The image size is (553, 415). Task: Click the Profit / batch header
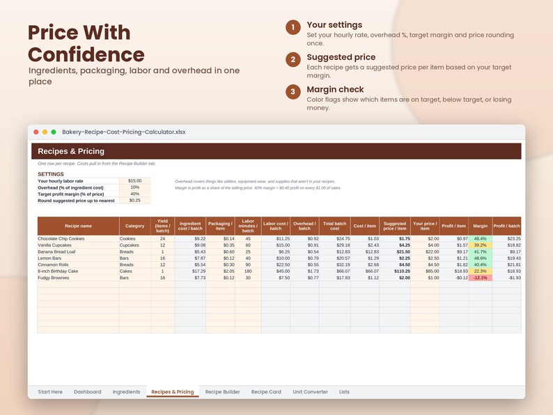tap(507, 226)
